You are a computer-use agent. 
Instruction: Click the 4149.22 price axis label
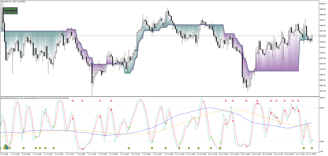323,47
